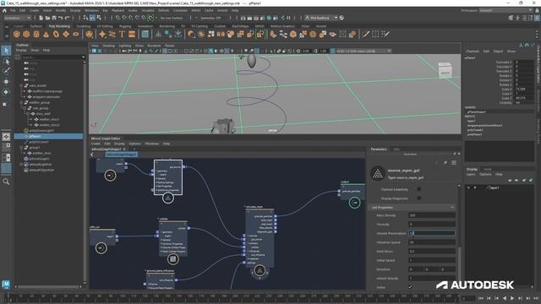Open search magnifier icon in left sidebar

[6, 182]
